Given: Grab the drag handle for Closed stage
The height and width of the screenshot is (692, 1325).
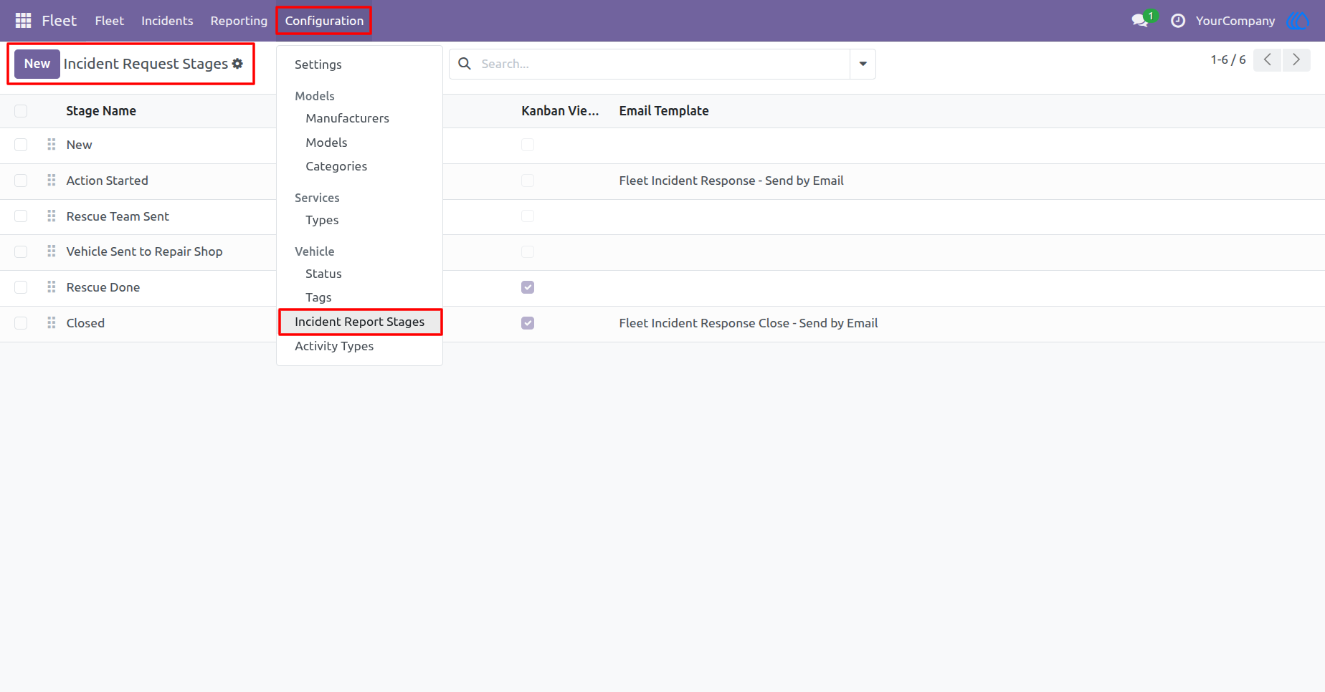Looking at the screenshot, I should click(52, 323).
